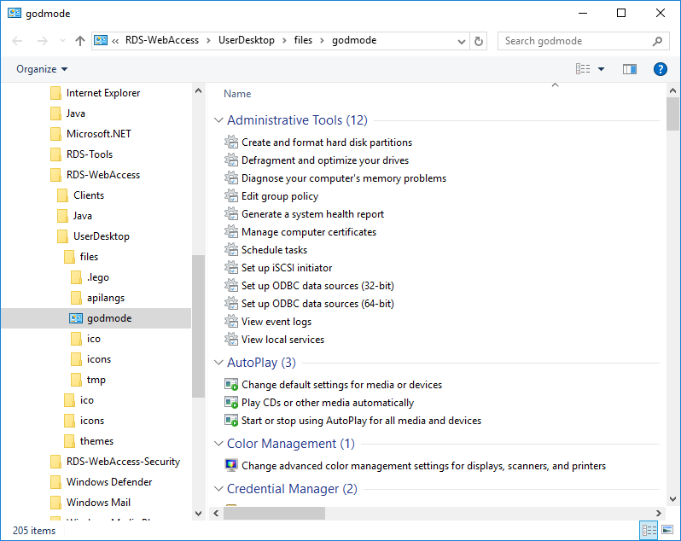Viewport: 681px width, 541px height.
Task: Switch to large thumbnails view in status bar
Action: 667,530
